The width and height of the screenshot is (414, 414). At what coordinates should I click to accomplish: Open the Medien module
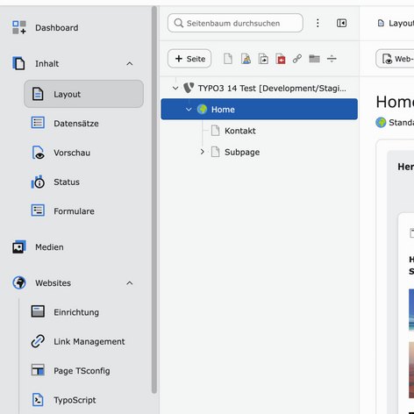click(x=49, y=247)
